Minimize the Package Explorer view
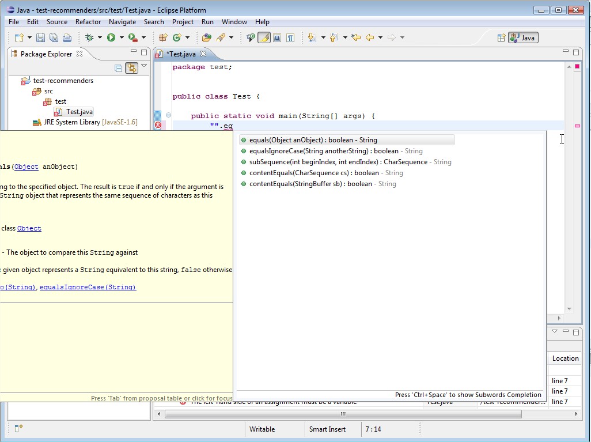This screenshot has width=591, height=442. [134, 51]
